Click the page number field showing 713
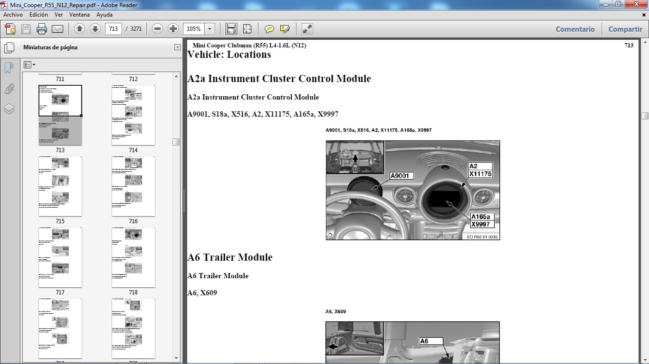Screen dimensions: 649x364 [113, 29]
